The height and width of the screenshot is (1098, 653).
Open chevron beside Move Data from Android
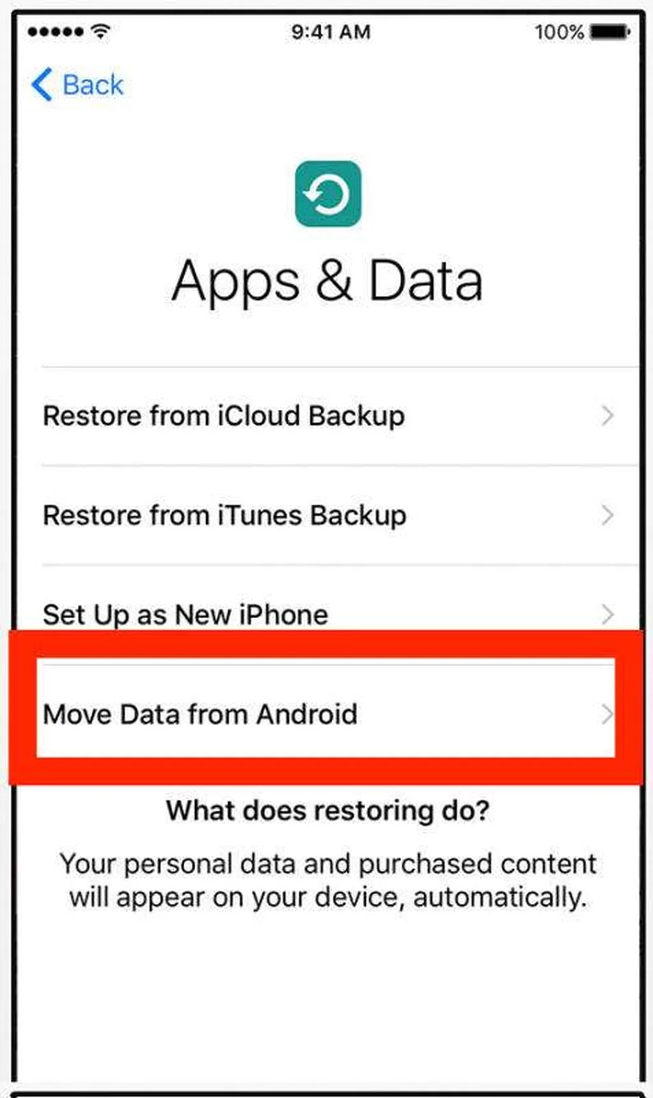(607, 715)
